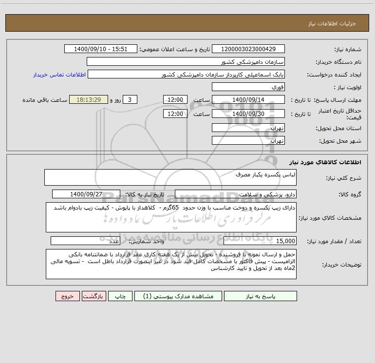Click the label 'اولویت نیاز :'

(348, 88)
